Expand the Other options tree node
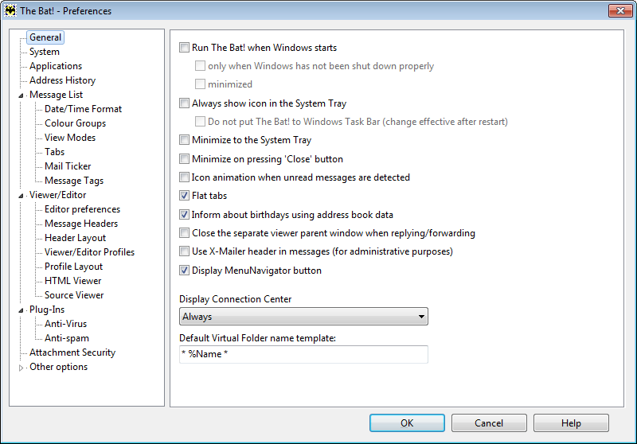 pyautogui.click(x=21, y=368)
